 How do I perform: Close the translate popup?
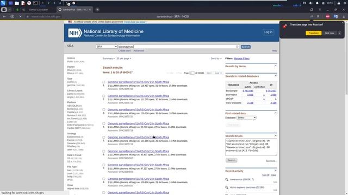(x=343, y=23)
